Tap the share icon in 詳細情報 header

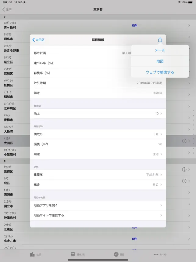160,40
